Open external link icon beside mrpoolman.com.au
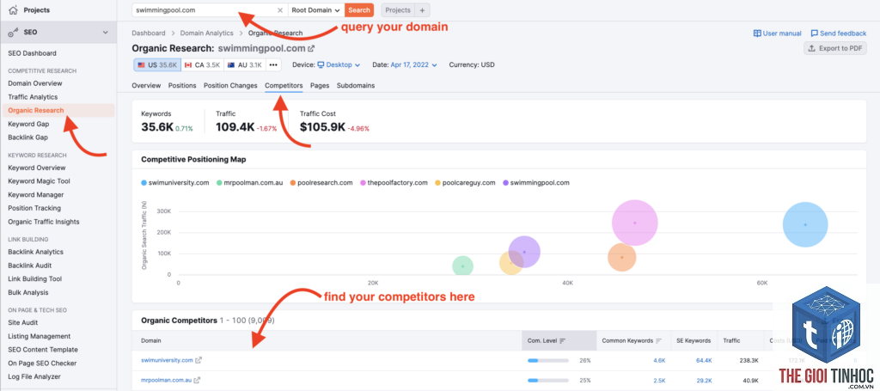Image resolution: width=880 pixels, height=391 pixels. click(x=197, y=380)
